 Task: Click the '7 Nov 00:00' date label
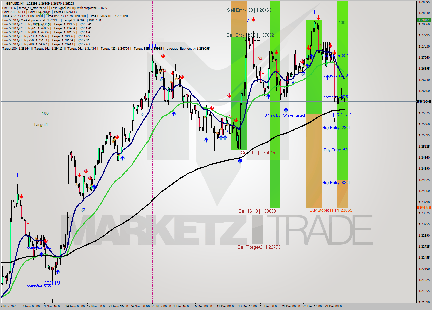coord(31,306)
